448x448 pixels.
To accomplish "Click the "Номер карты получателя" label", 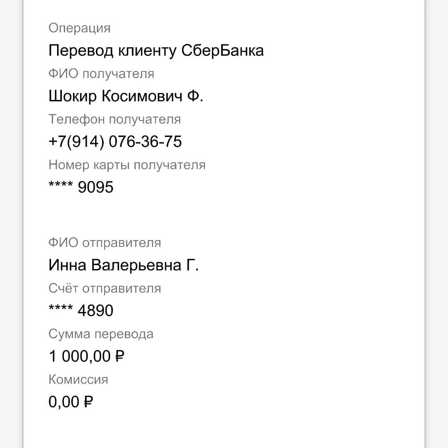I will [127, 166].
